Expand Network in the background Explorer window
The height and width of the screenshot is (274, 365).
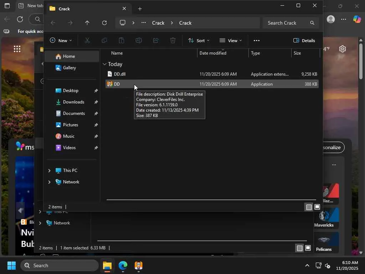[40, 223]
